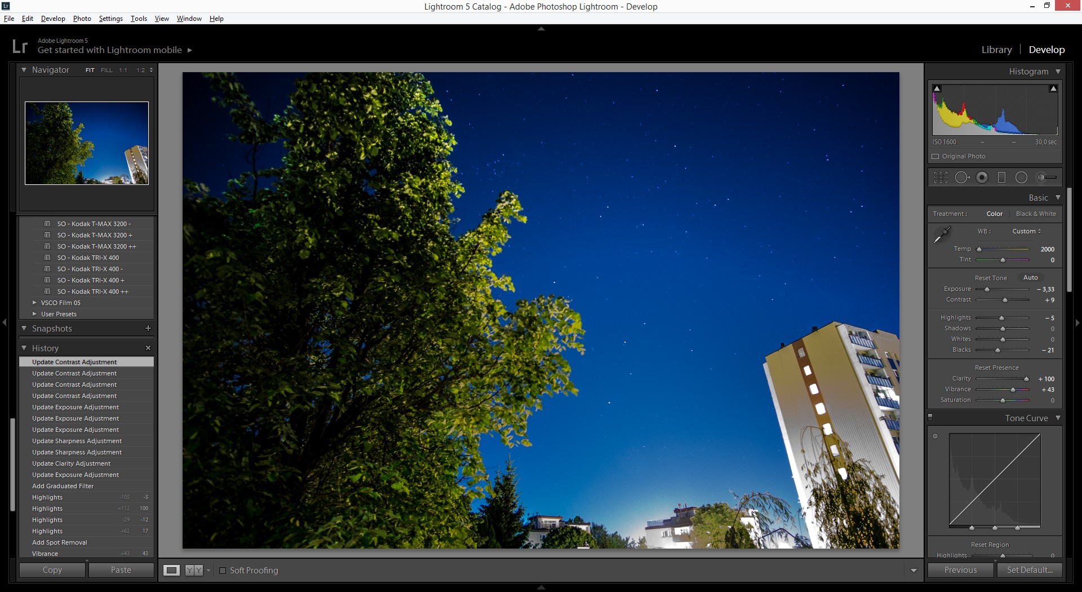Image resolution: width=1082 pixels, height=592 pixels.
Task: Click the Navigator preview thumbnail
Action: point(87,143)
